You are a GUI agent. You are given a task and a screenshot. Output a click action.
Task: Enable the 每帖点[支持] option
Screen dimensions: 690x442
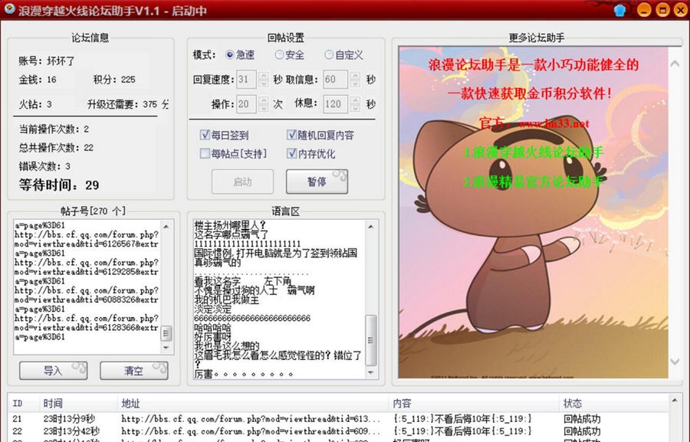click(204, 152)
